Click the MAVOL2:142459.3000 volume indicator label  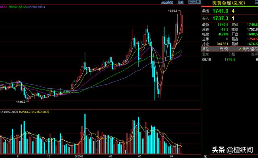tap(34, 112)
